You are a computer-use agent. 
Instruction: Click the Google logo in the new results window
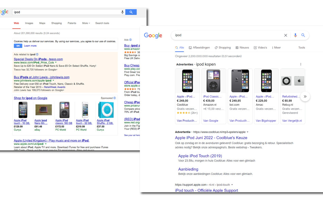(x=153, y=35)
